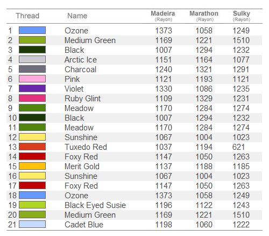Click the Ozone blue swatch in row 1
Viewport: 269px width, 236px height.
click(x=32, y=30)
